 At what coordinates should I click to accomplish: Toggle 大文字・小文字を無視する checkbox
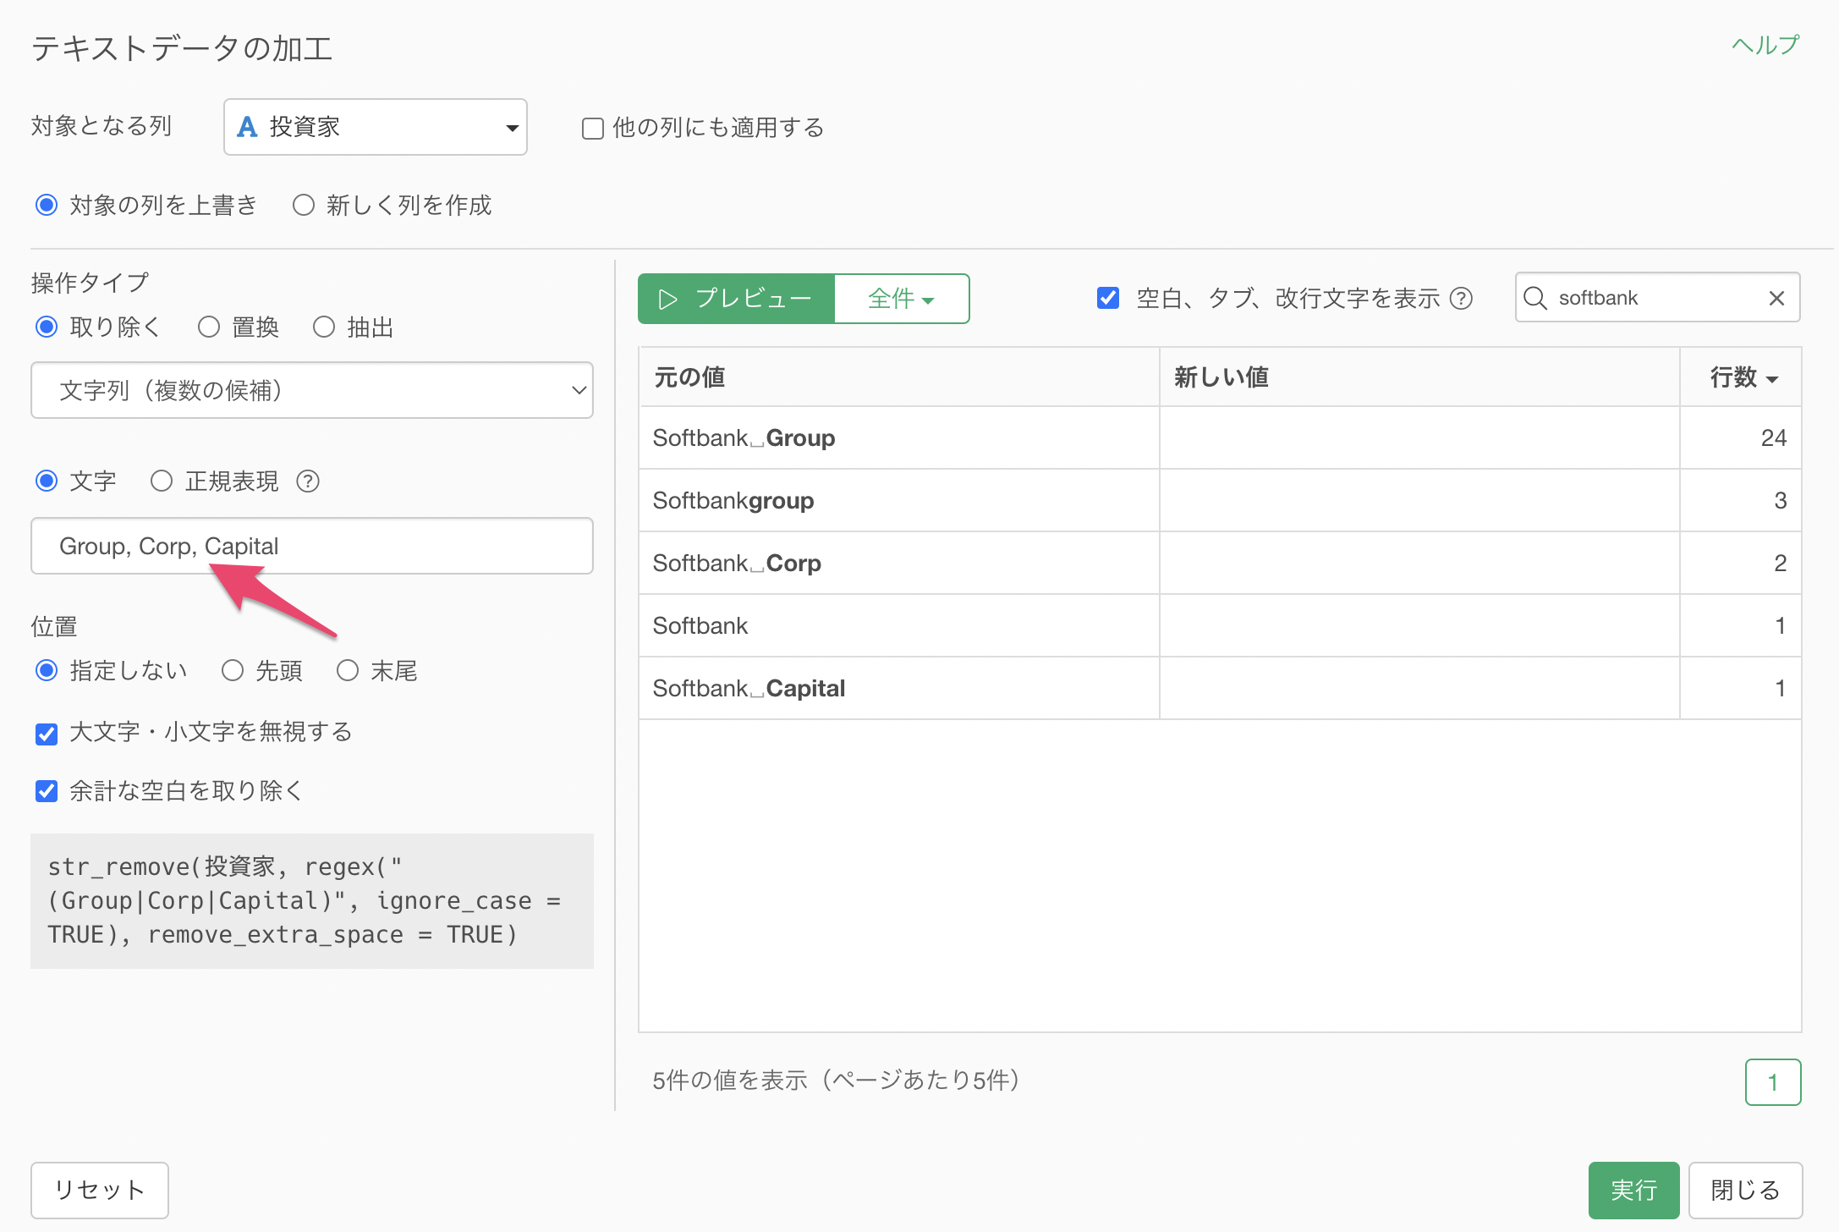pyautogui.click(x=47, y=734)
